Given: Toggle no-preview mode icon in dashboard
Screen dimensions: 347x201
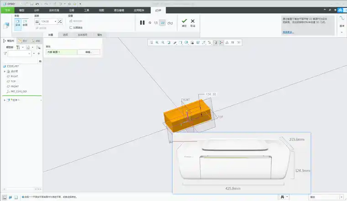Looking at the screenshot, I should click(x=150, y=23).
